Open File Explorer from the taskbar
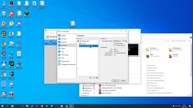This screenshot has width=193, height=108. pyautogui.click(x=12, y=106)
